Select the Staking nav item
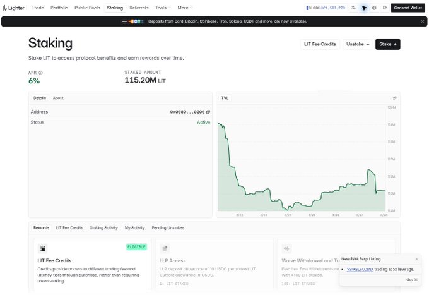This screenshot has height=295, width=429. click(115, 8)
